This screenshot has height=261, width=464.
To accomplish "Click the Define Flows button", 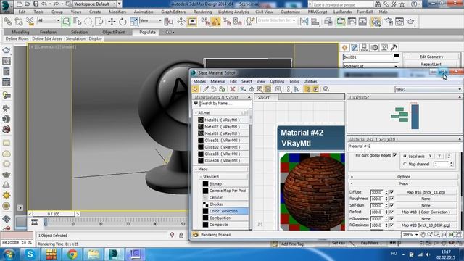I will pyautogui.click(x=17, y=38).
